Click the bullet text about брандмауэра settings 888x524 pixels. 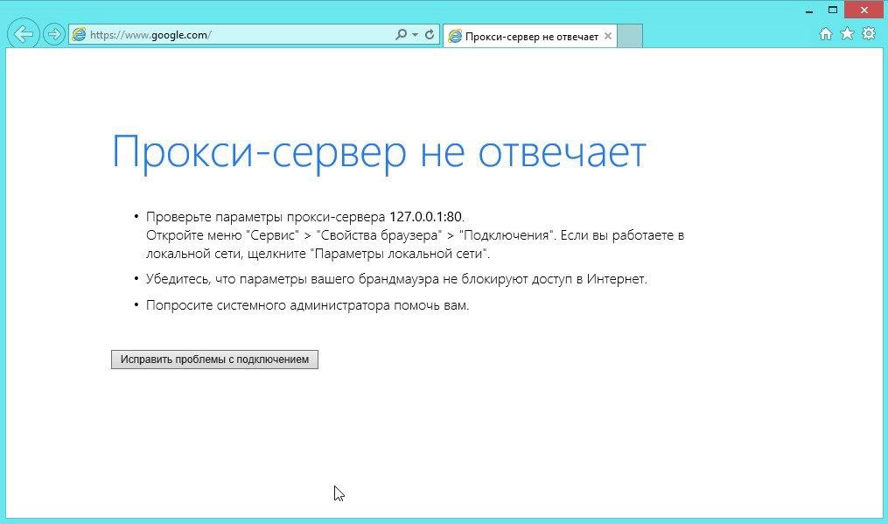pos(395,278)
